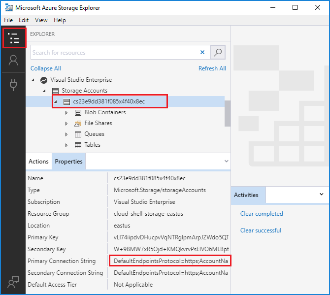Expand the Tables node

click(66, 145)
